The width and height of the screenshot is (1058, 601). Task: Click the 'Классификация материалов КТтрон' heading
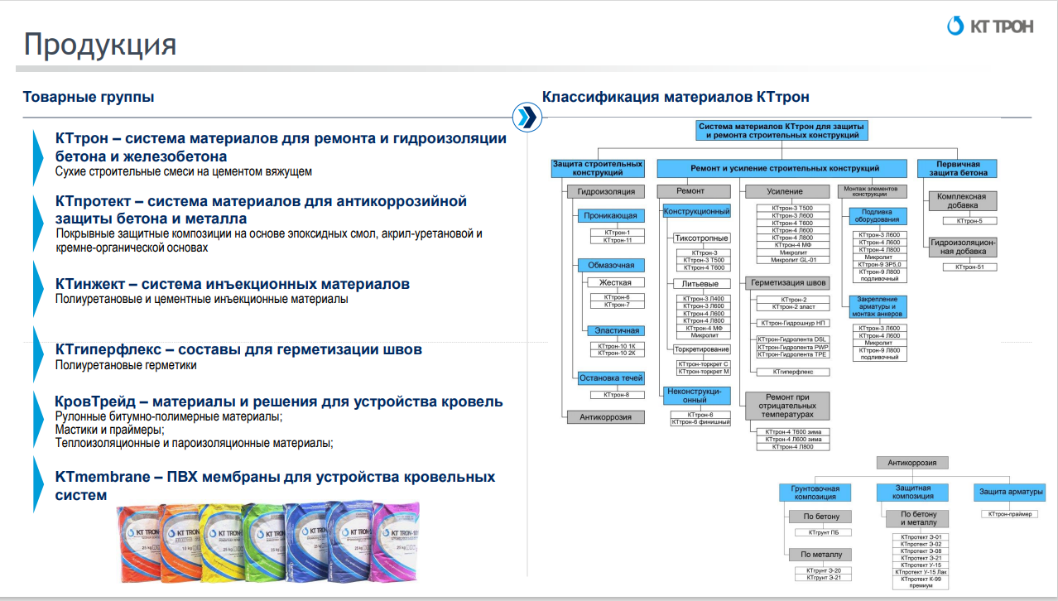pos(676,98)
